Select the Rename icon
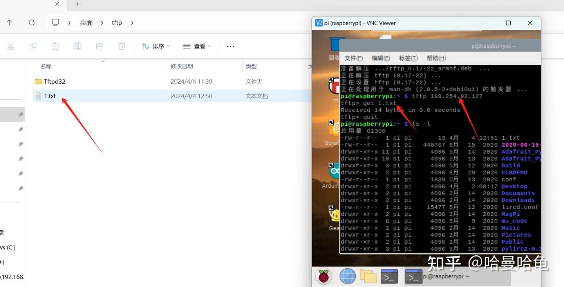The width and height of the screenshot is (564, 287). (77, 46)
